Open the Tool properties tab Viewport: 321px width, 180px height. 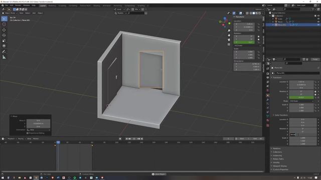(x=267, y=69)
